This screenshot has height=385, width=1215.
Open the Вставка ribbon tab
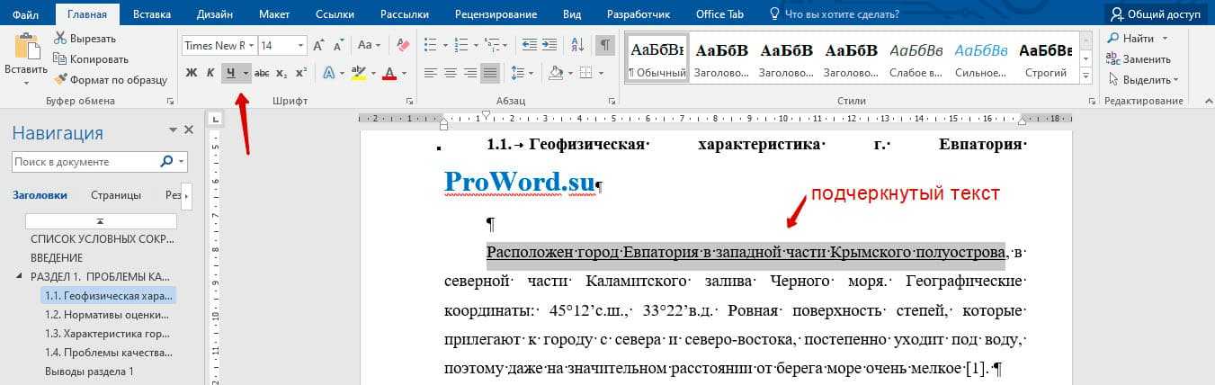coord(152,14)
